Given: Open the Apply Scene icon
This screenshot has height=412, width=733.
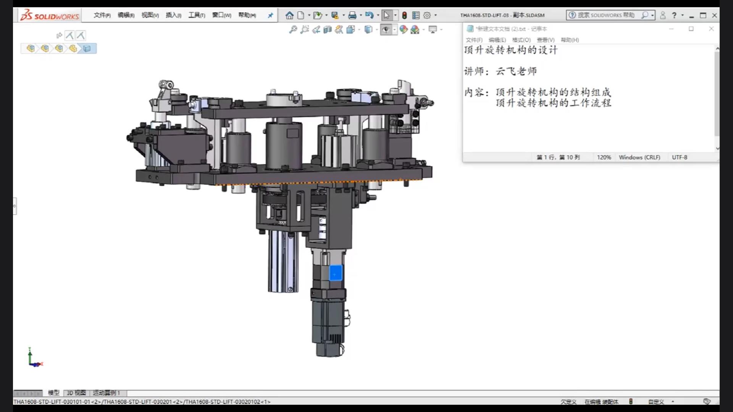Looking at the screenshot, I should tap(415, 29).
